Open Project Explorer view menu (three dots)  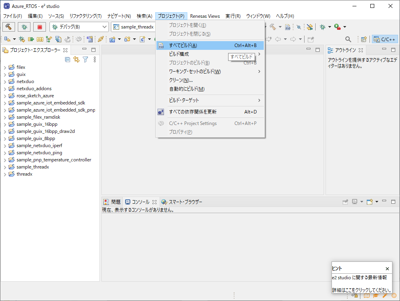click(95, 59)
